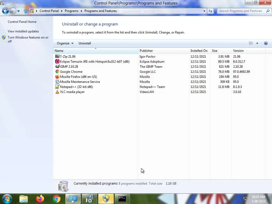
Task: Go back with the Back arrow
Action: (x=5, y=11)
